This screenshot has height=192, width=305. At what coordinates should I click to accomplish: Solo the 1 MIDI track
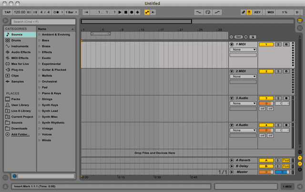(278, 44)
